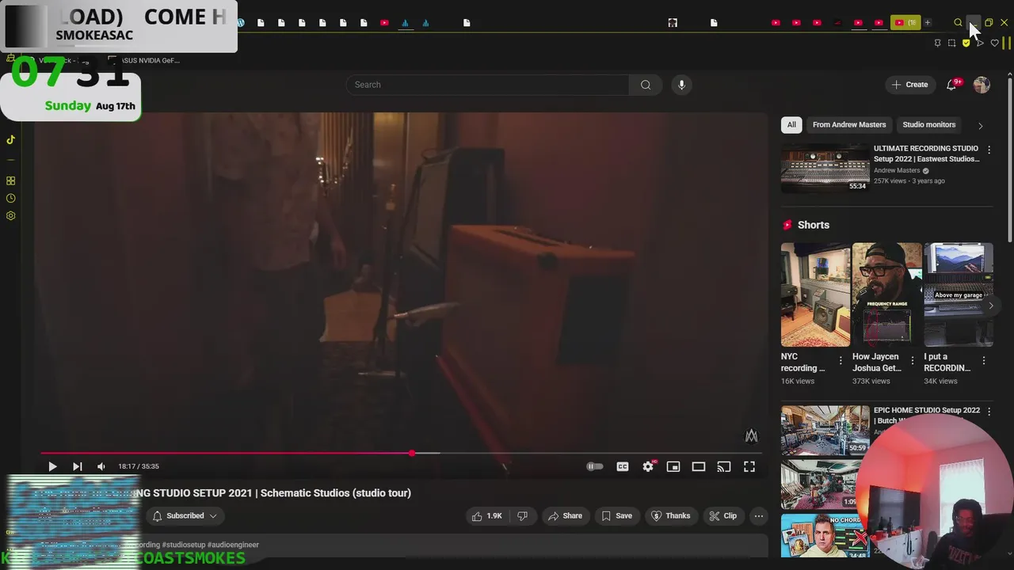Start voice search with microphone

tap(681, 85)
